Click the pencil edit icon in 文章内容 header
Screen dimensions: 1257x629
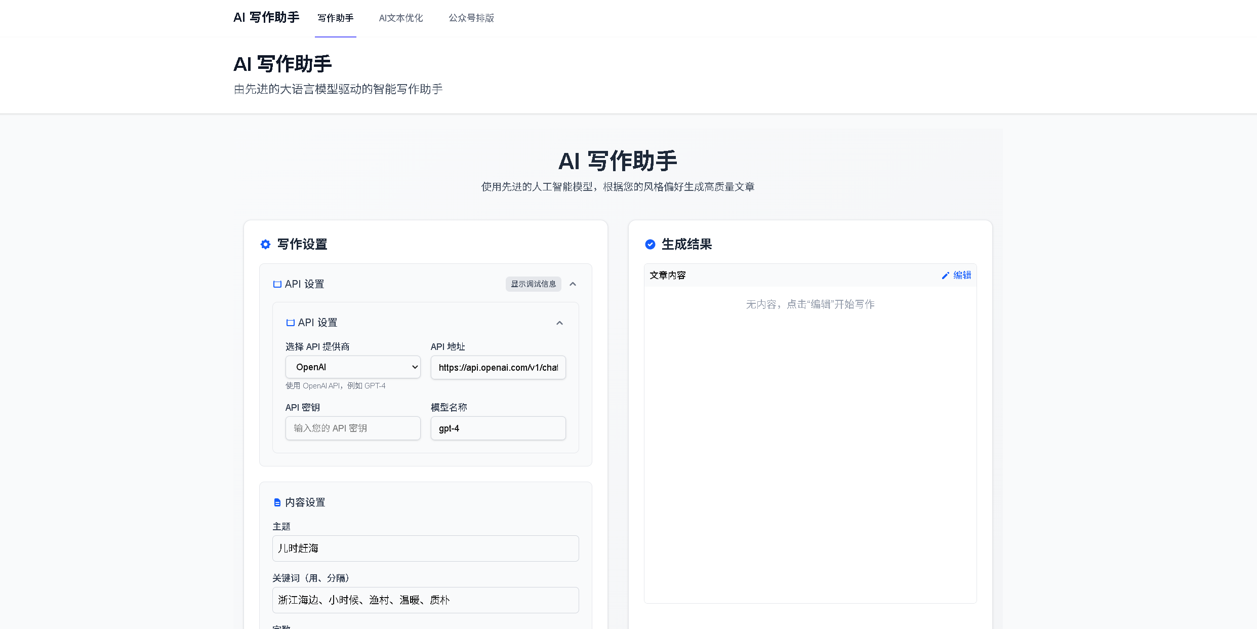tap(945, 276)
